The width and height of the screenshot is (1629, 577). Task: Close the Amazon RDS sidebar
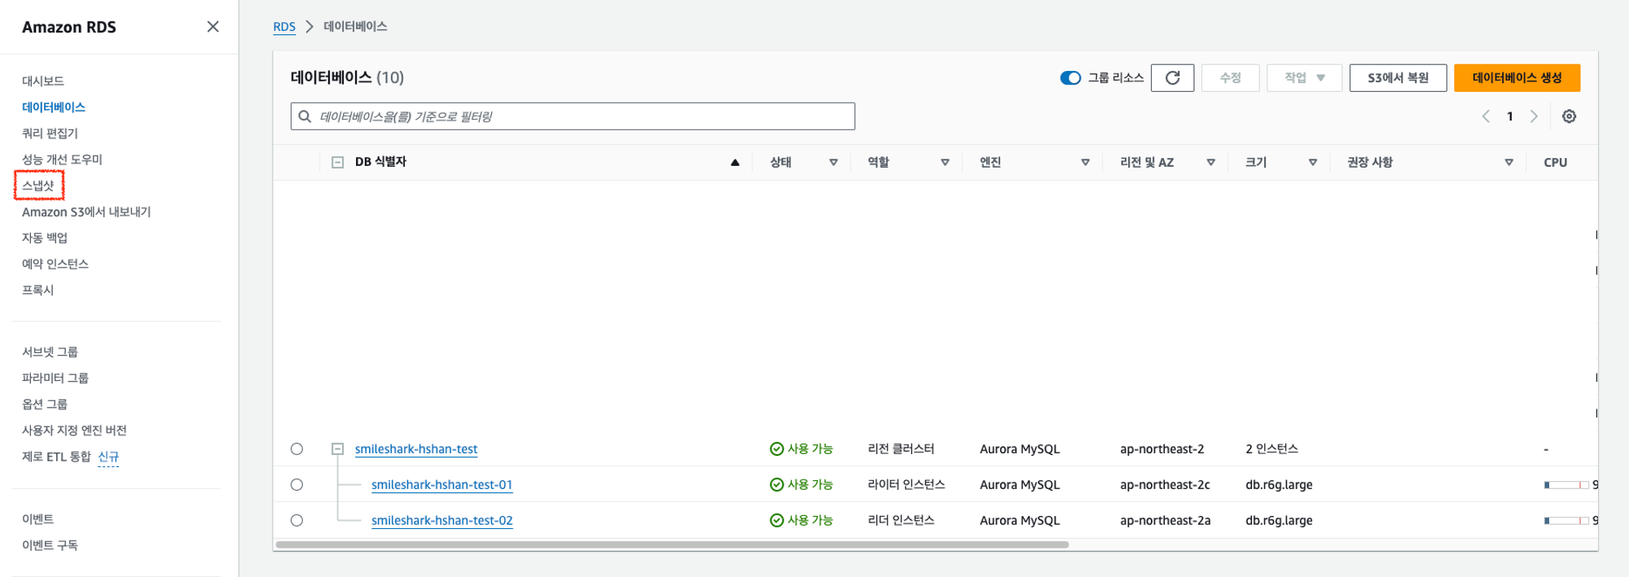(213, 27)
